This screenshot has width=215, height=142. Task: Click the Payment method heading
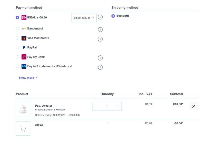coord(29,8)
